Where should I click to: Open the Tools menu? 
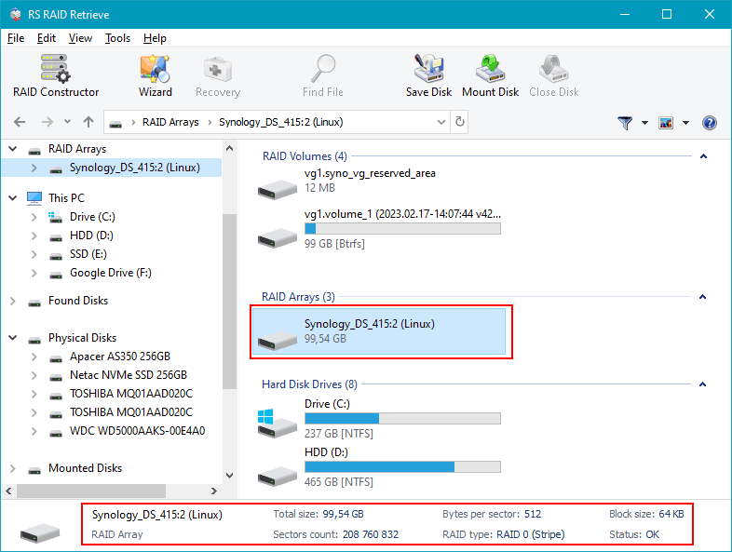[x=117, y=38]
